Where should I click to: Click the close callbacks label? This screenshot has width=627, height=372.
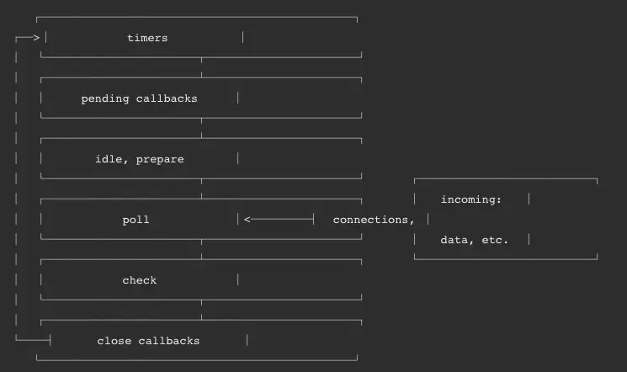point(148,341)
